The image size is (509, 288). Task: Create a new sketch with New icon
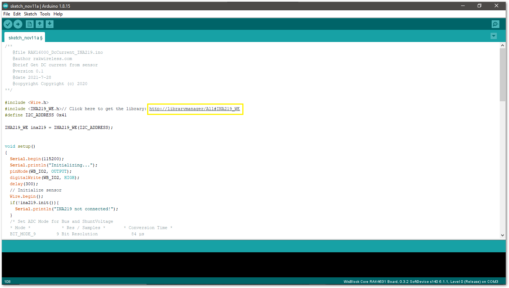pyautogui.click(x=30, y=24)
